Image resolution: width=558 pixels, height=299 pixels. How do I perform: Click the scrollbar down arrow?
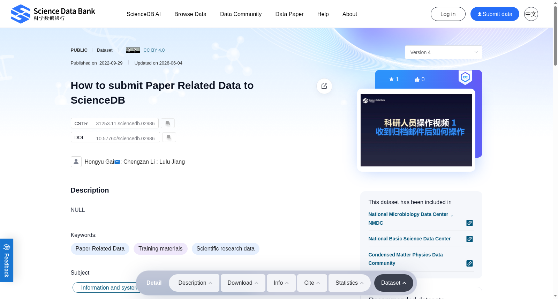[555, 296]
